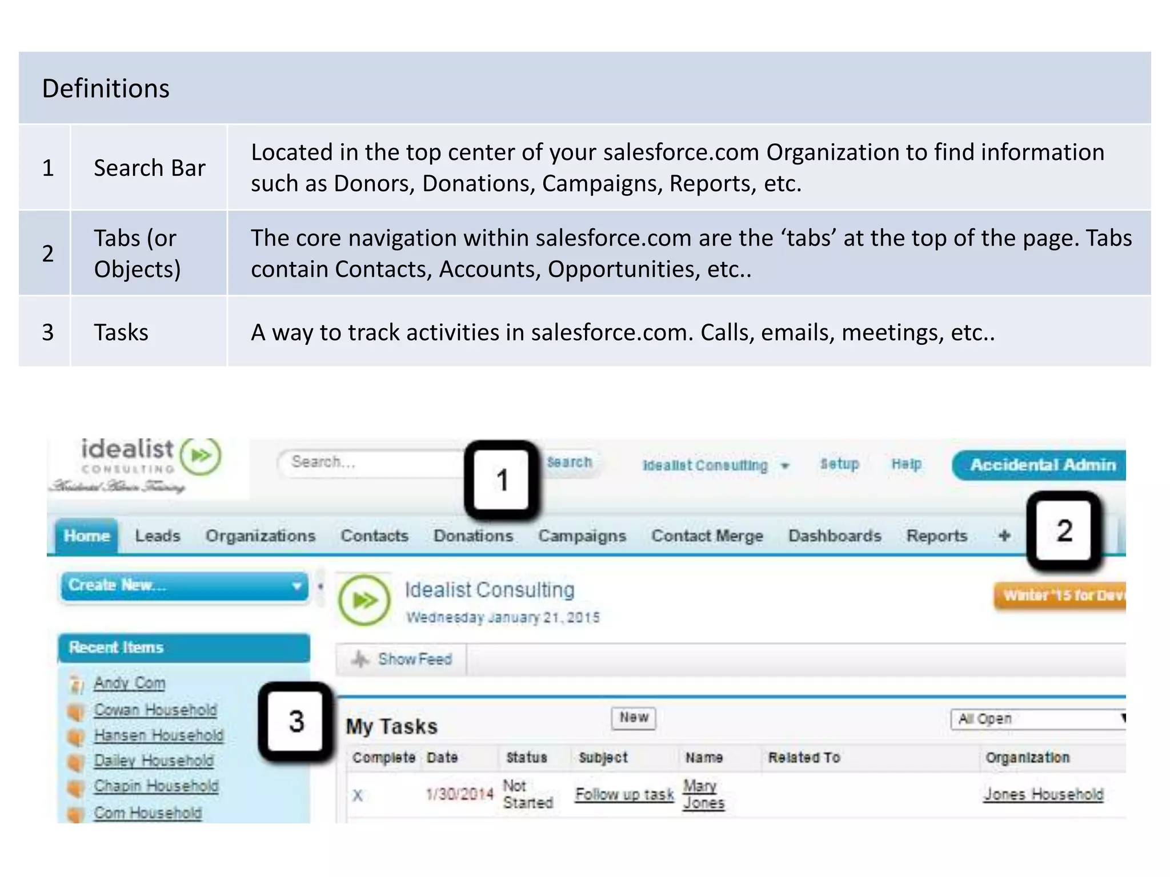Click the Setup link

point(840,464)
